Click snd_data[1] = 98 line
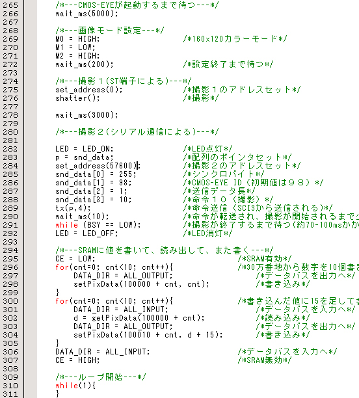This screenshot has height=398, width=359. click(x=94, y=183)
